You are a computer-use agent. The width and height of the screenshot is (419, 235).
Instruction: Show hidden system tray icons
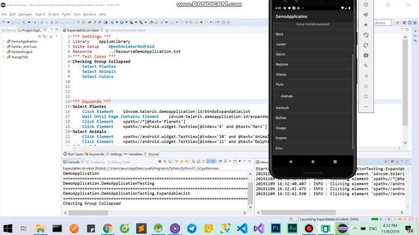tap(355, 228)
